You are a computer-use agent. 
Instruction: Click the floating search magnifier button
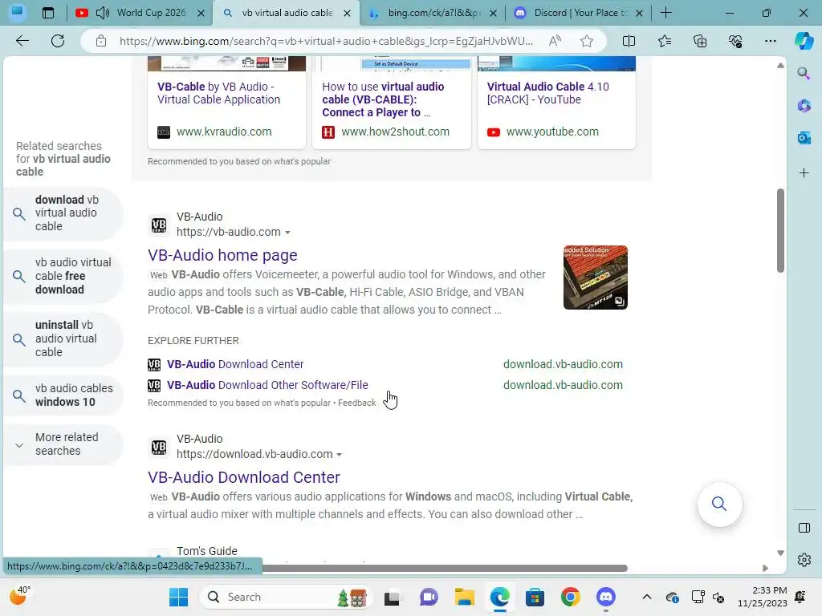719,504
